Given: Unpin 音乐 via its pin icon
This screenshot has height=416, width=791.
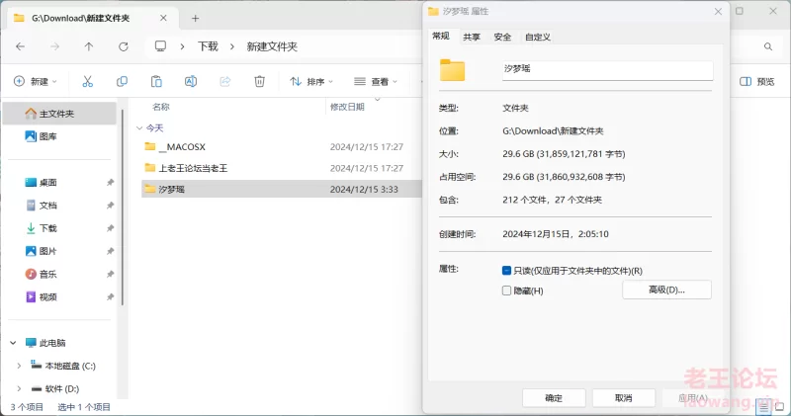Looking at the screenshot, I should click(x=110, y=274).
